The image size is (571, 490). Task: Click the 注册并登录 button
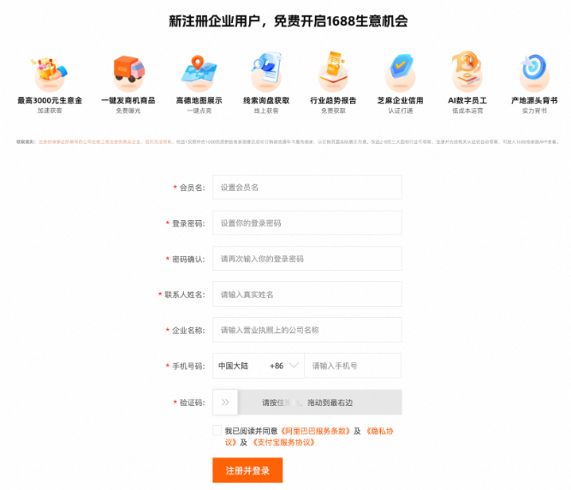click(x=247, y=470)
